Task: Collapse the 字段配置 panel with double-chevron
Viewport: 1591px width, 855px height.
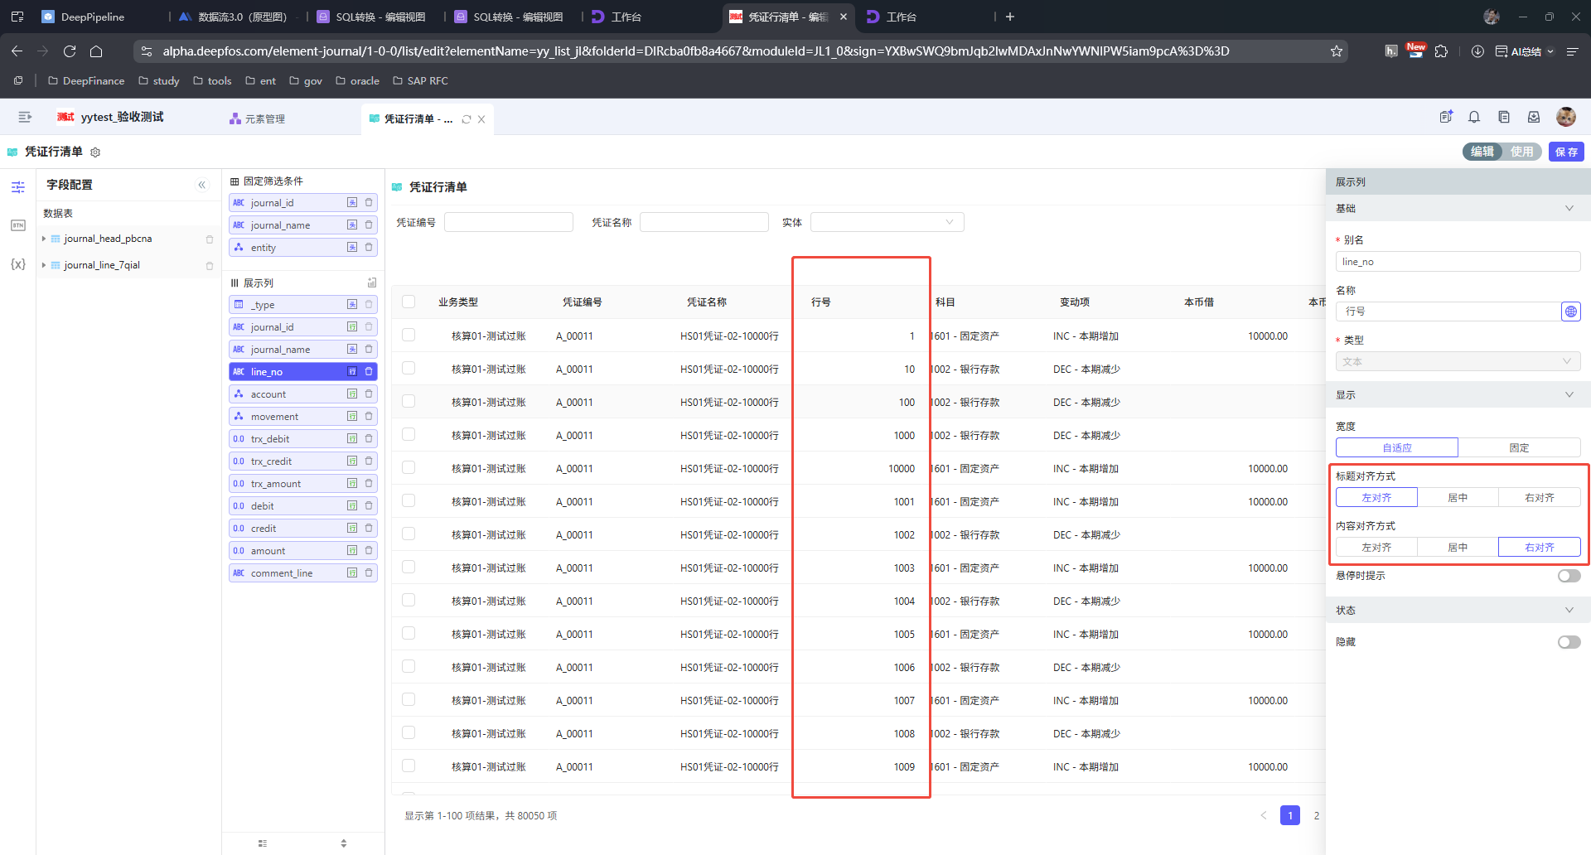Action: (x=201, y=185)
